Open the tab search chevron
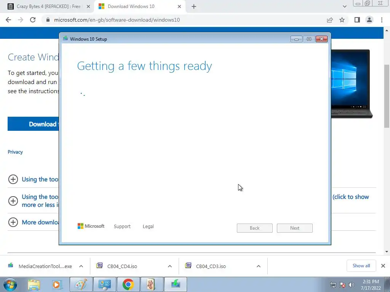Screen dimensions: 390x292 coord(344,7)
